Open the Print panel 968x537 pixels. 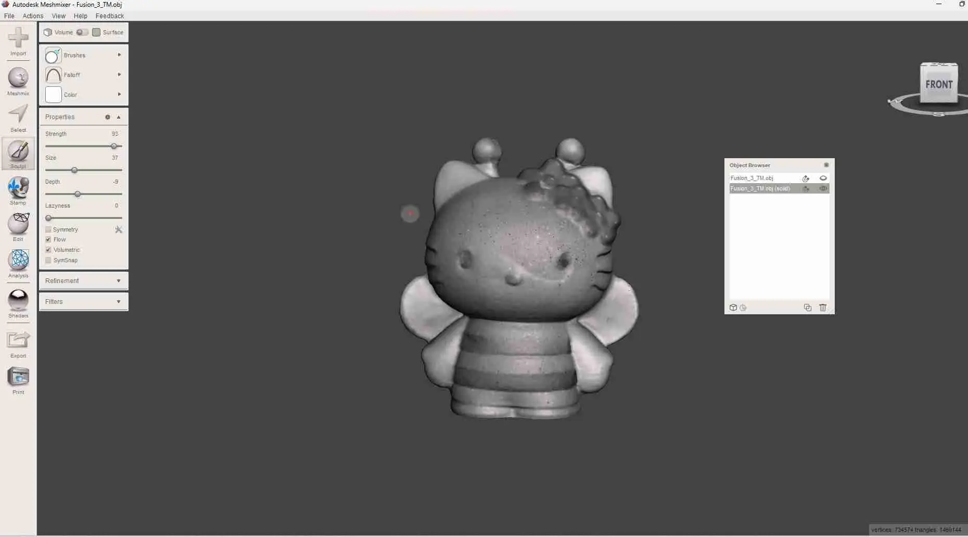[18, 379]
